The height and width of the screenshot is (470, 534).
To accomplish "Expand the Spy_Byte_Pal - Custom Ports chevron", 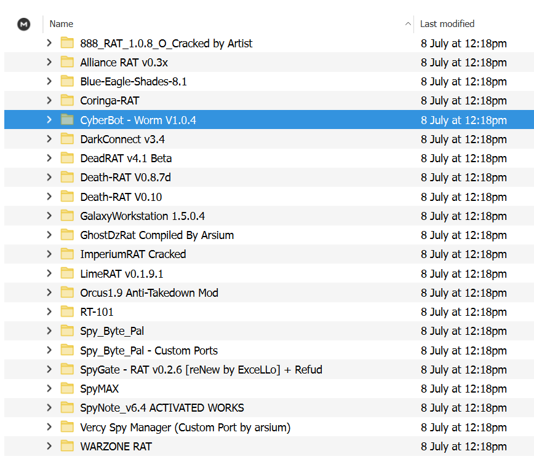I will (x=49, y=350).
